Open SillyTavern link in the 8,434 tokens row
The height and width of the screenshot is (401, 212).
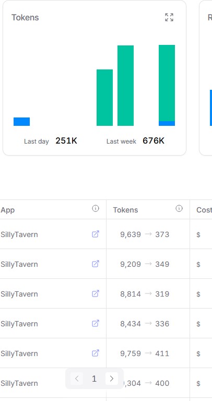(96, 323)
